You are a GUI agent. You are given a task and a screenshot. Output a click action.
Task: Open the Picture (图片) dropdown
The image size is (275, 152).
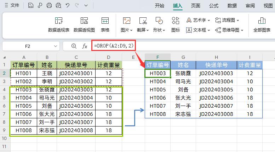coord(126,30)
